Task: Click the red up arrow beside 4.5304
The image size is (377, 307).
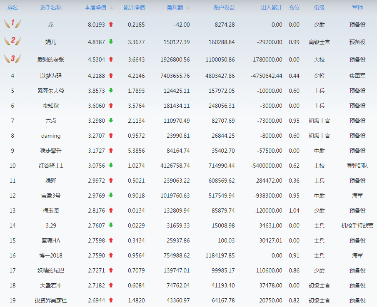Action: (x=111, y=59)
